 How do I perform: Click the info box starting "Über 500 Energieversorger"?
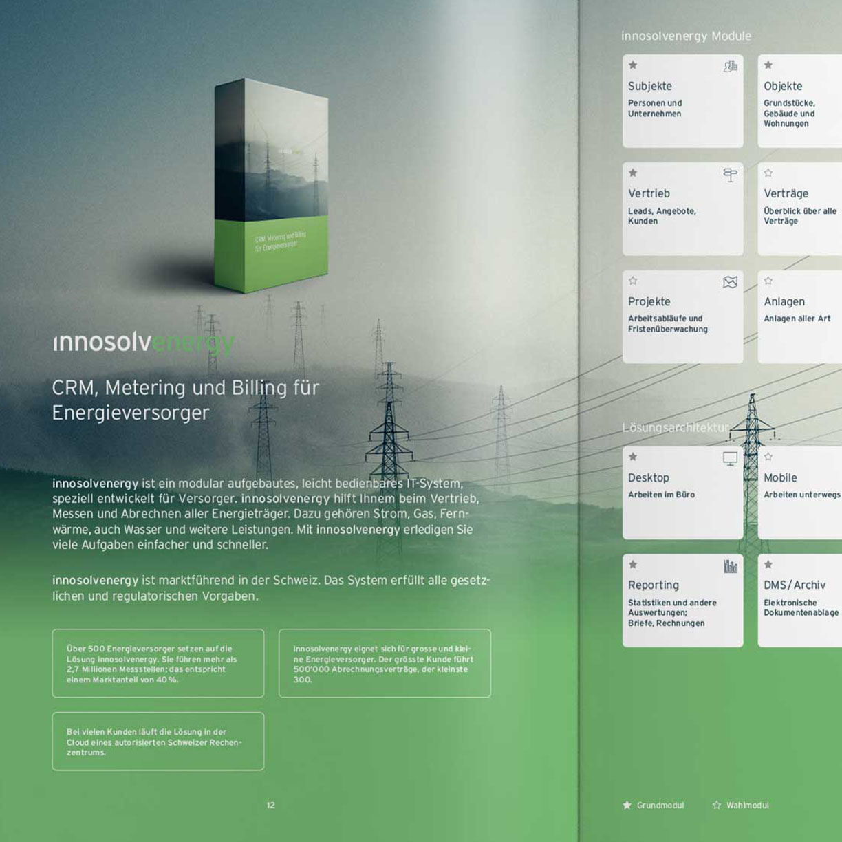158,663
